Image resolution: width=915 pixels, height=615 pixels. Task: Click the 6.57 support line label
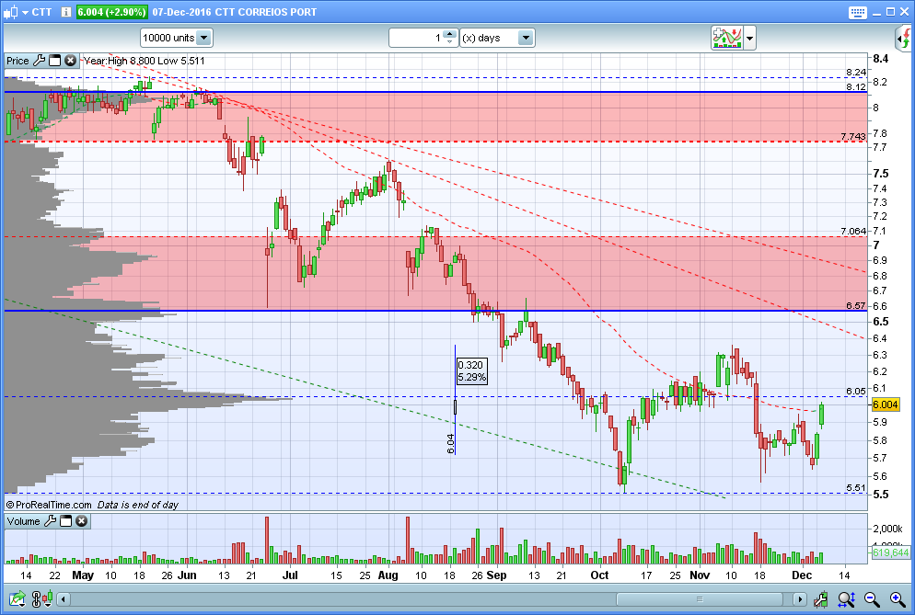(856, 305)
